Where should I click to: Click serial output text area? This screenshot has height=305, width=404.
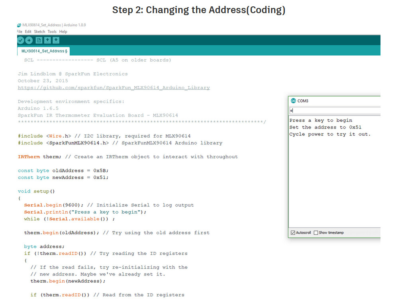pyautogui.click(x=334, y=172)
